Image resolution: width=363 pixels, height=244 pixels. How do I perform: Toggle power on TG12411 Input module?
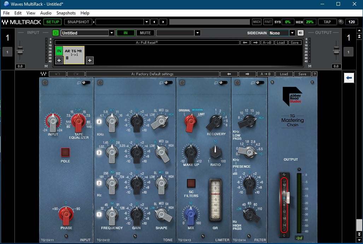pyautogui.click(x=45, y=83)
